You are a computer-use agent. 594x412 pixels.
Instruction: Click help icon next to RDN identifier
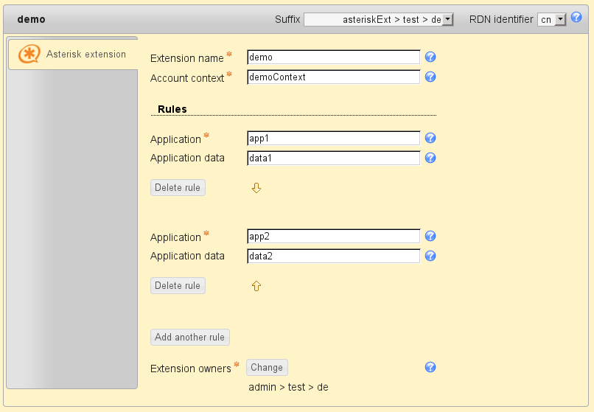tap(576, 17)
